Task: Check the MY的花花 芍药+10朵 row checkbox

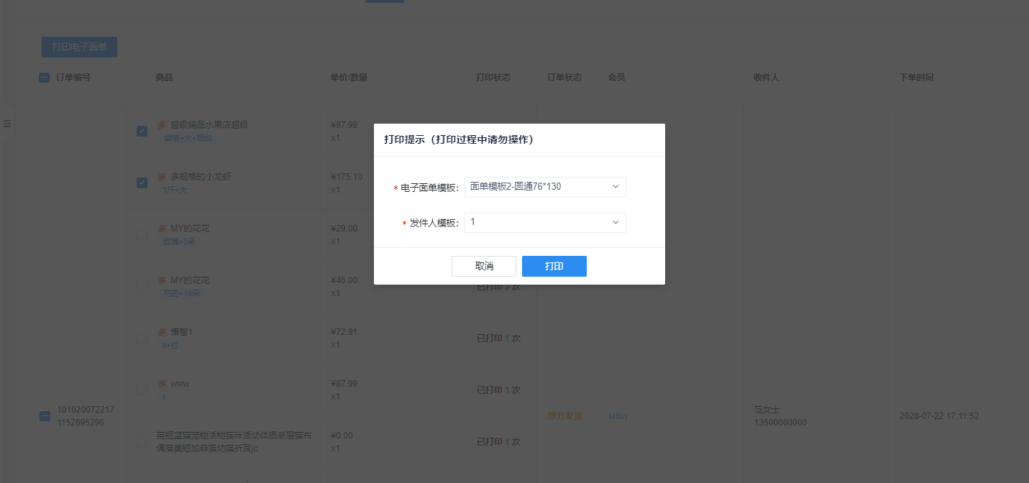Action: pyautogui.click(x=142, y=286)
